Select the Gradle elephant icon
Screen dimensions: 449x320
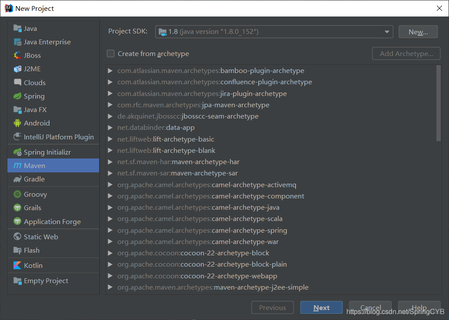[17, 179]
